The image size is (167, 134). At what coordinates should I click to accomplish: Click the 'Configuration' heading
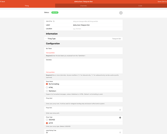click(x=53, y=44)
